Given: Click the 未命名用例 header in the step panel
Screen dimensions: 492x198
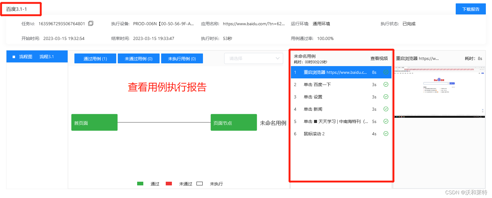Looking at the screenshot, I should [305, 56].
